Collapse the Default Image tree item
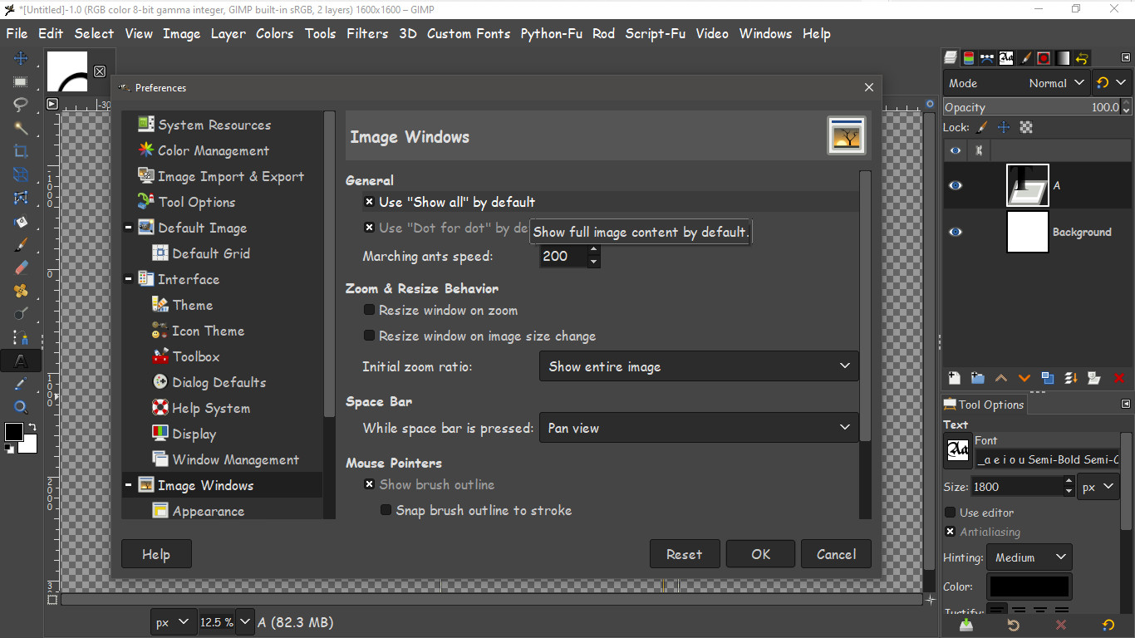Viewport: 1135px width, 638px height. tap(129, 228)
